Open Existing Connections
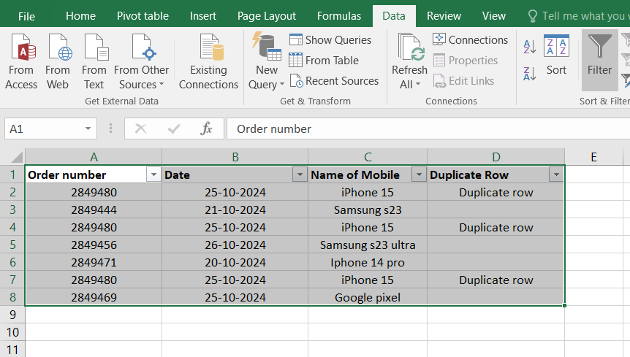Image resolution: width=630 pixels, height=357 pixels. coord(208,62)
